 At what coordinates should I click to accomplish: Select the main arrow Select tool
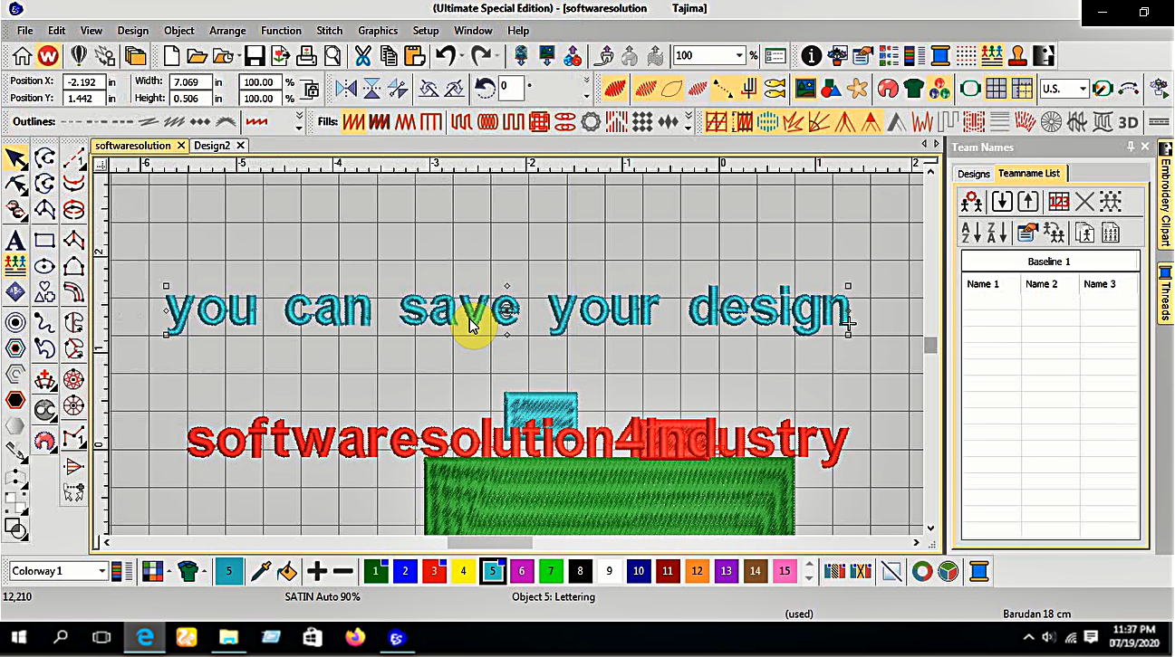[16, 157]
